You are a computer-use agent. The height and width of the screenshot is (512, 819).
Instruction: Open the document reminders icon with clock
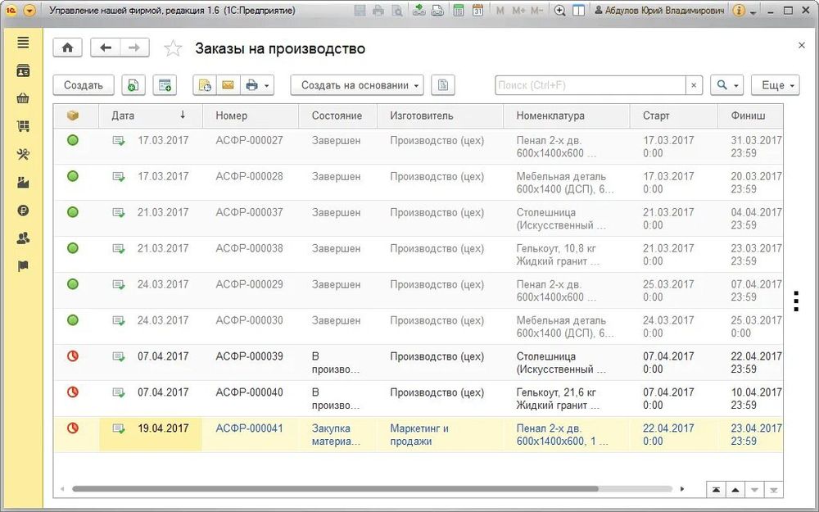tap(204, 85)
